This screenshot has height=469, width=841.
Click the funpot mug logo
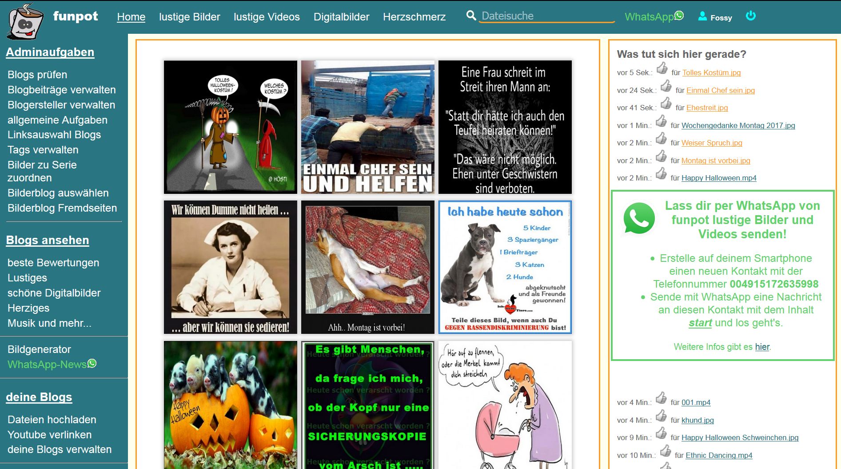click(x=25, y=21)
